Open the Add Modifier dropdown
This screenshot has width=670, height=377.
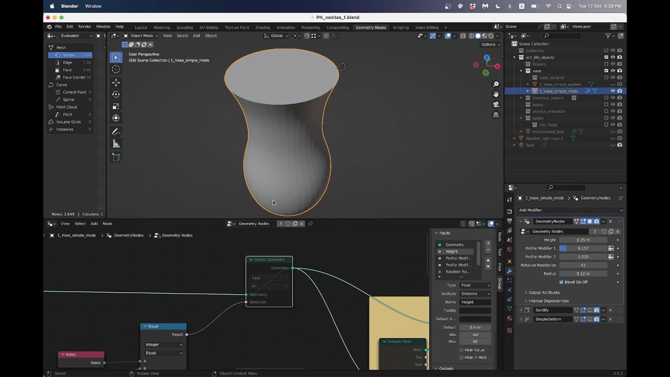(x=570, y=210)
